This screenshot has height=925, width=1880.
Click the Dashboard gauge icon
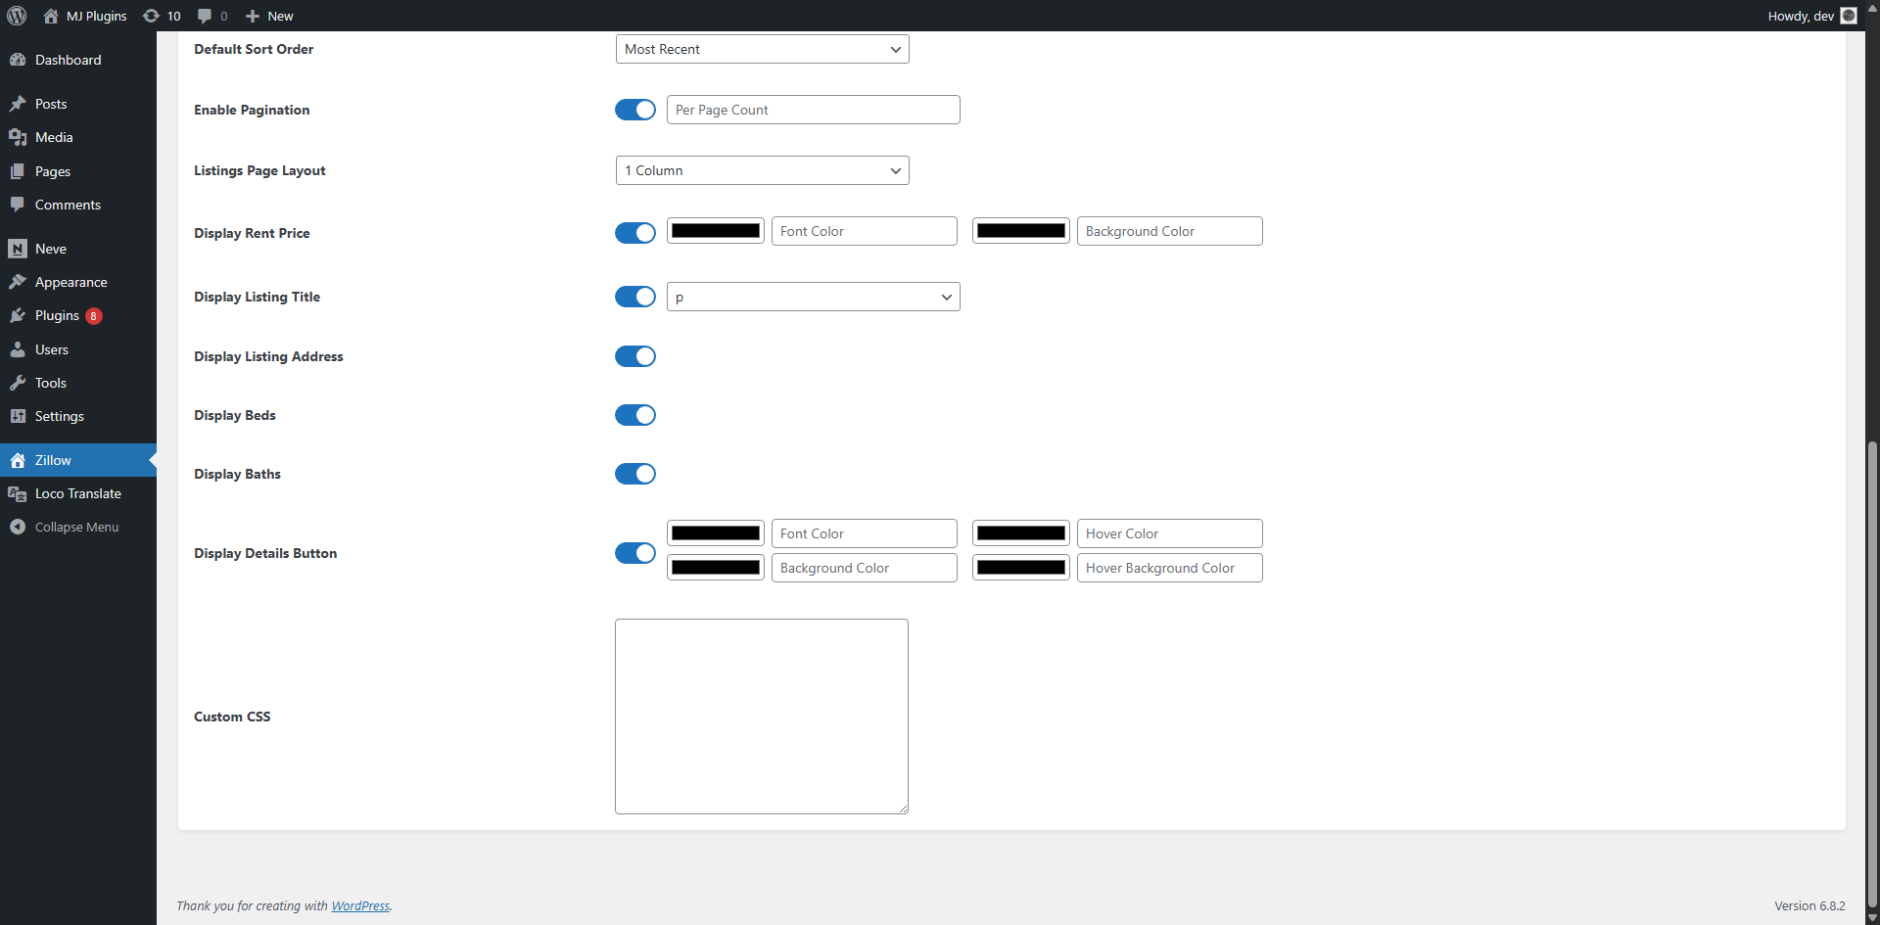tap(18, 60)
